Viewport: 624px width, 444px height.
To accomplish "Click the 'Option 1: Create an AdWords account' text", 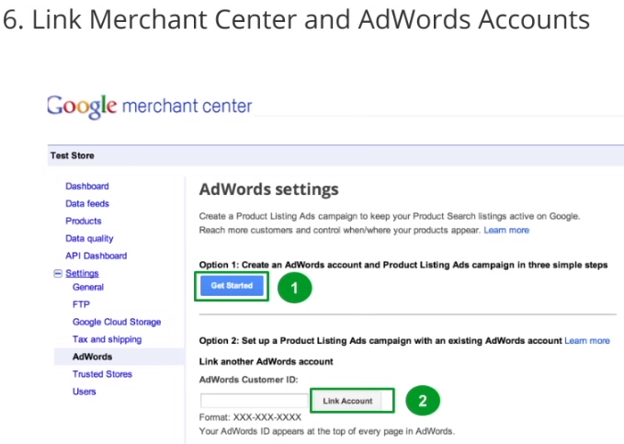I will 403,266.
